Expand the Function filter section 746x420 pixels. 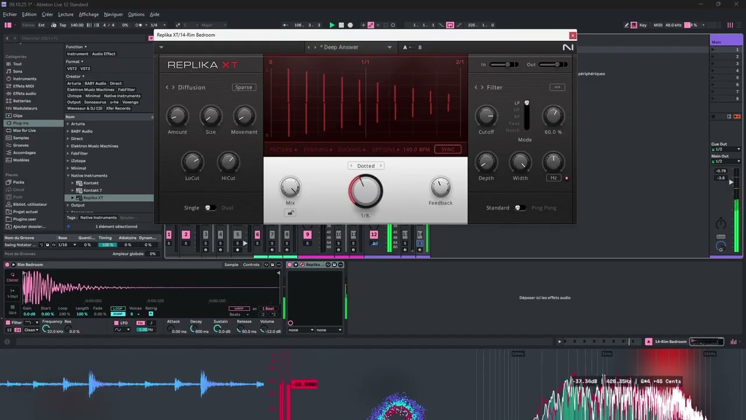click(x=76, y=47)
